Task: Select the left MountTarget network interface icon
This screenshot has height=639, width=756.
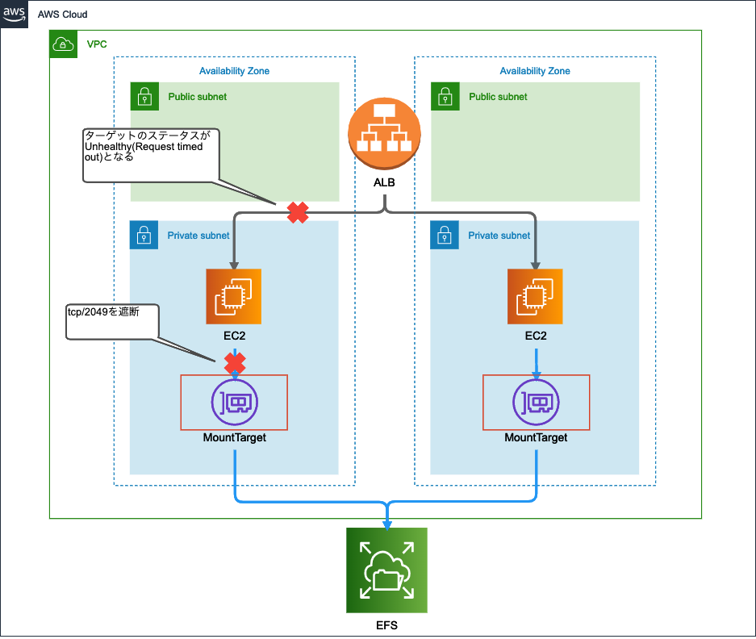Action: (235, 403)
